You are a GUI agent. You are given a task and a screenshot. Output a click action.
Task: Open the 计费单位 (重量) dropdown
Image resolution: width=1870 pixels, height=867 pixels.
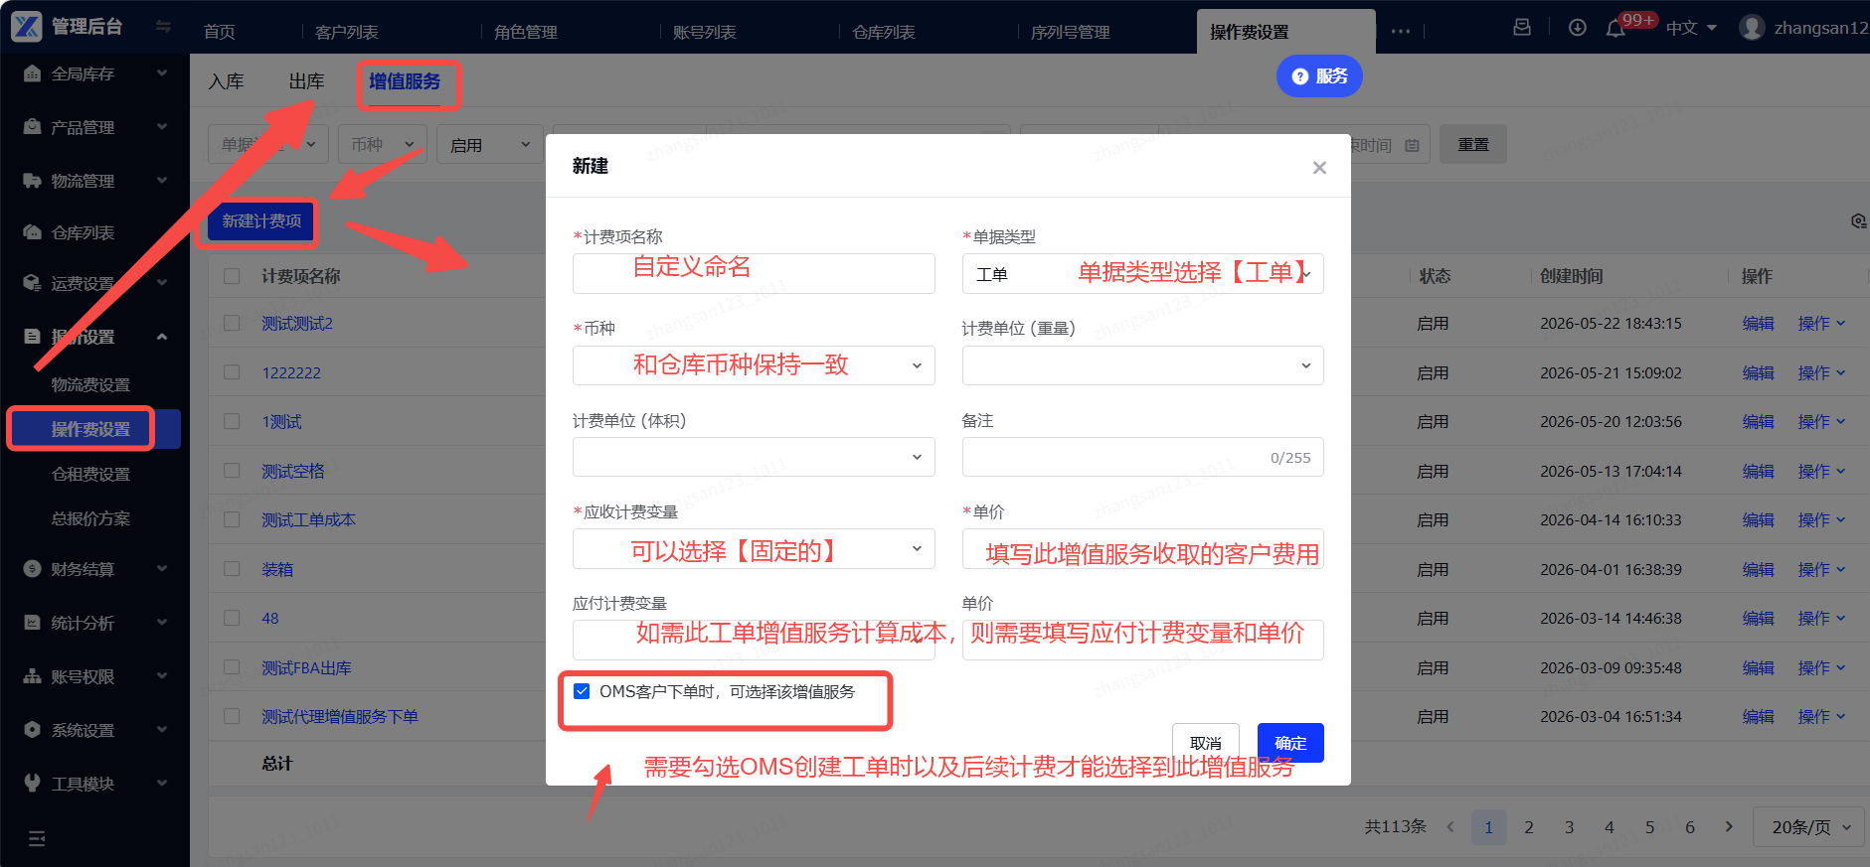tap(1142, 365)
